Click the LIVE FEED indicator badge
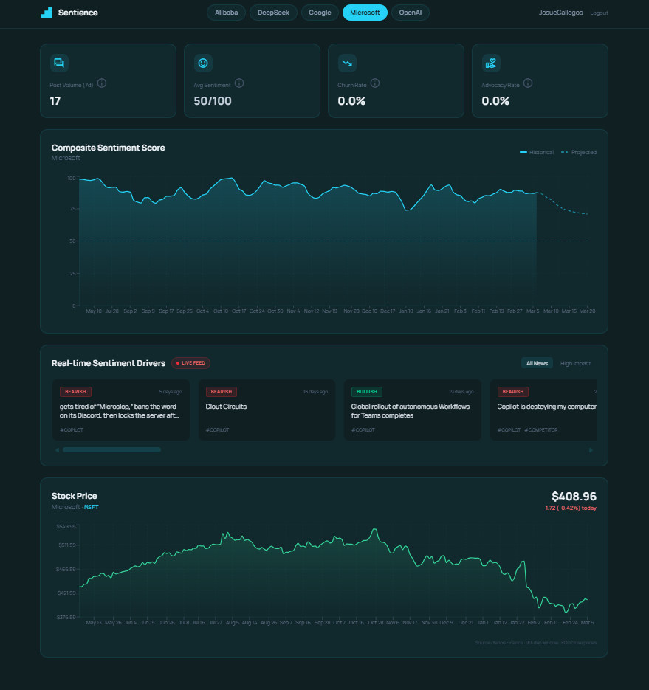The height and width of the screenshot is (690, 649). pyautogui.click(x=190, y=363)
